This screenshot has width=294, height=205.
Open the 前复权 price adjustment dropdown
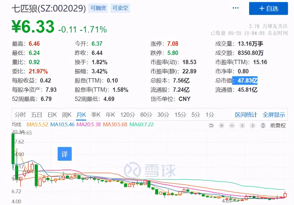(278, 125)
